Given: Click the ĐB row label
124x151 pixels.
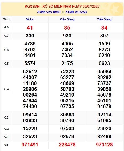Looking at the screenshot, I should (x=6, y=145).
